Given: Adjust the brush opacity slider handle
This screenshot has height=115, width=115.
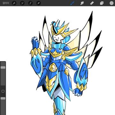Looking at the screenshot, I should 3,98.
